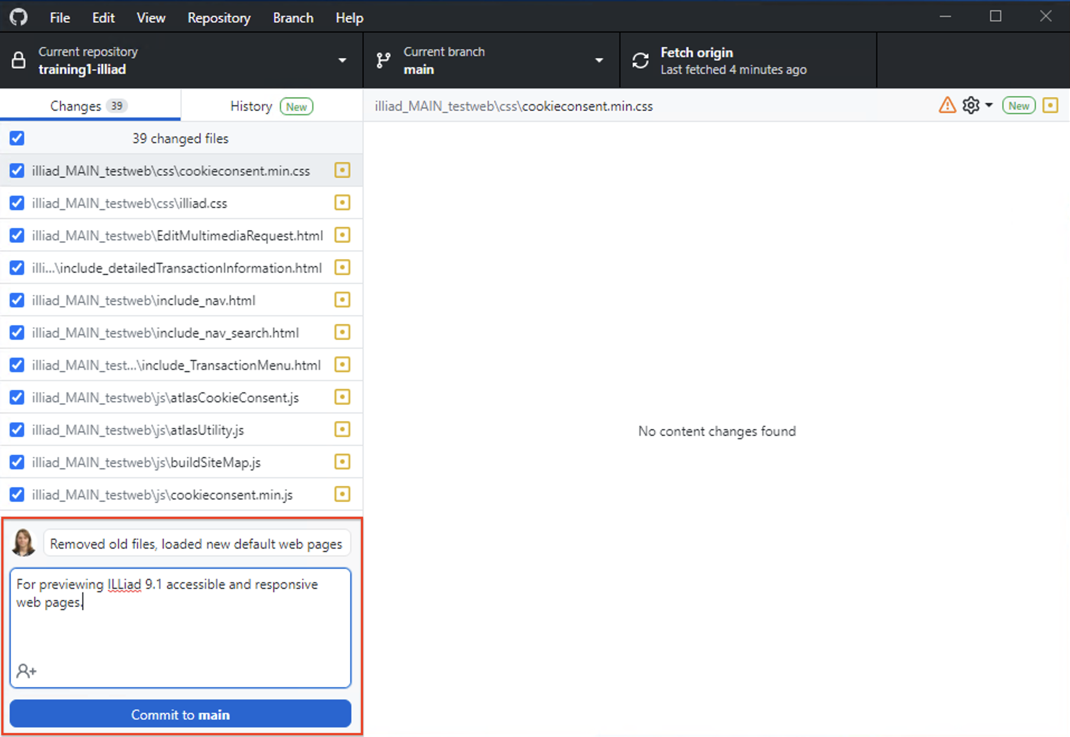Click the GitHub Octocat logo icon
Screen dimensions: 1070x737
[18, 17]
